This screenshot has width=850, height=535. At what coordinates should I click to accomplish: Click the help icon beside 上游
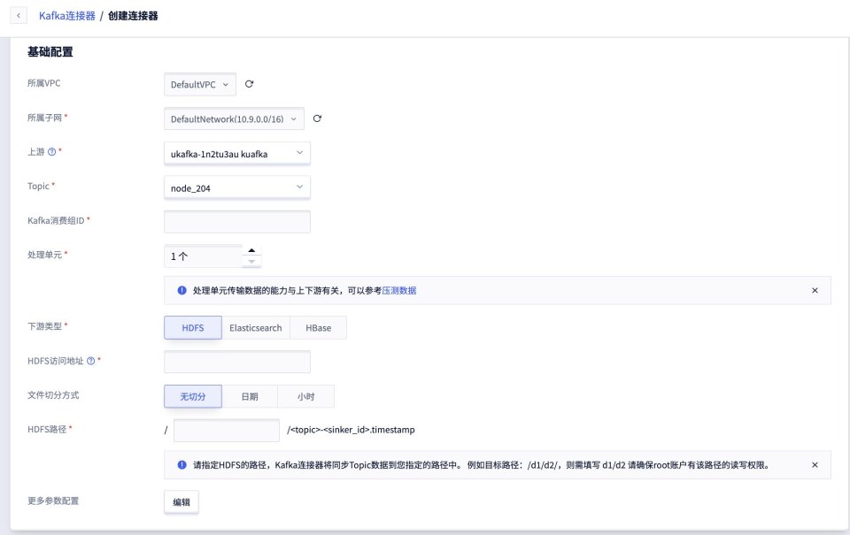pyautogui.click(x=51, y=152)
